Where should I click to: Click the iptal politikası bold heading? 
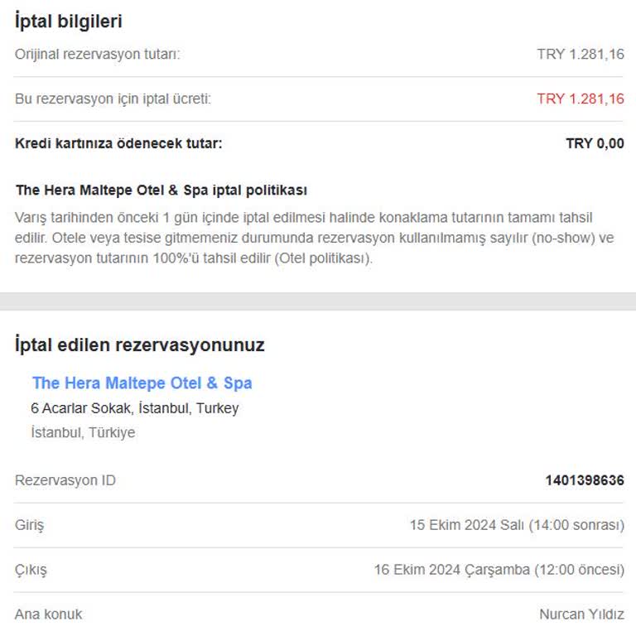coord(161,190)
